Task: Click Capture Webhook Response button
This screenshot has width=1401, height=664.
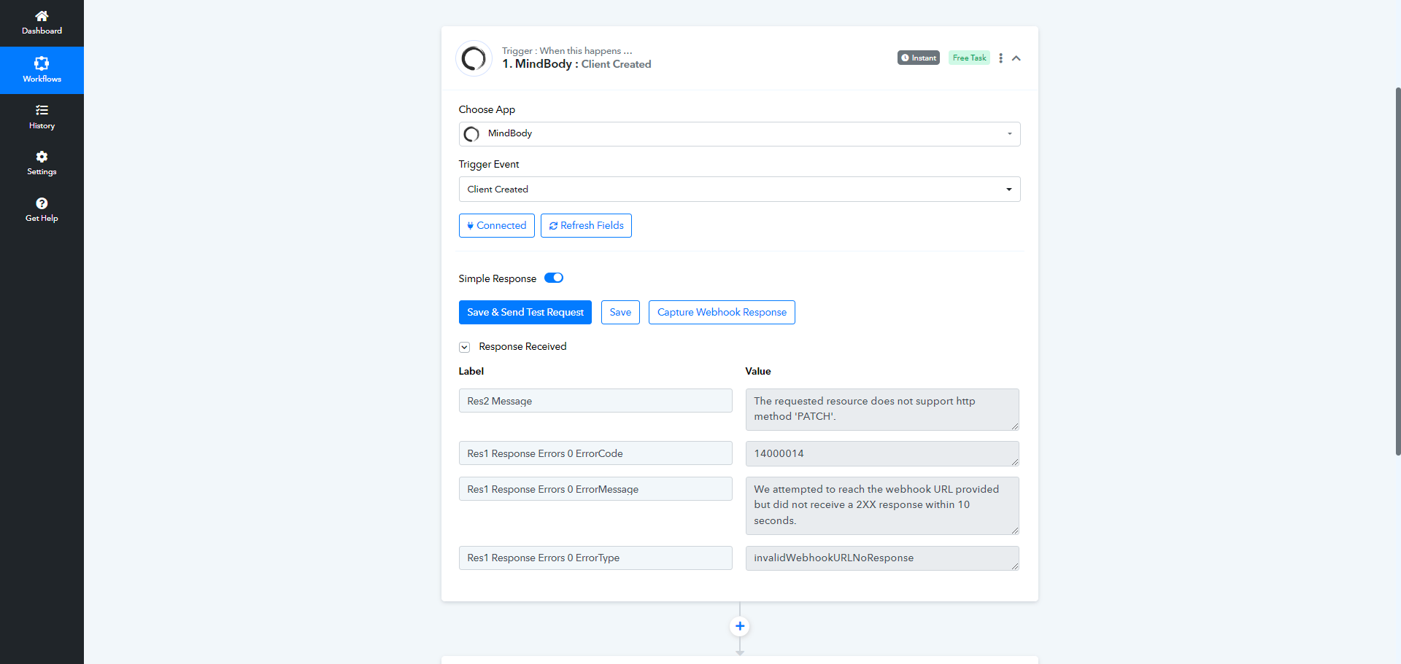Action: [x=722, y=313]
